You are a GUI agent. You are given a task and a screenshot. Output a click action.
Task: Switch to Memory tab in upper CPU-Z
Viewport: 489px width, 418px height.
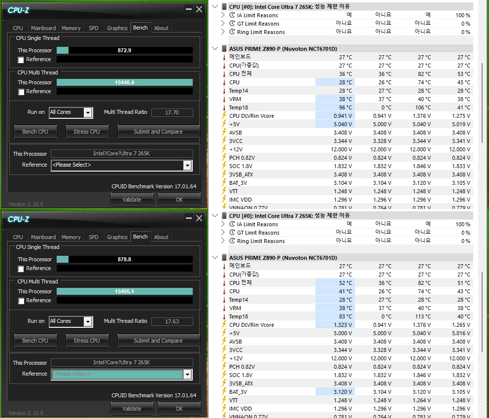(x=71, y=28)
